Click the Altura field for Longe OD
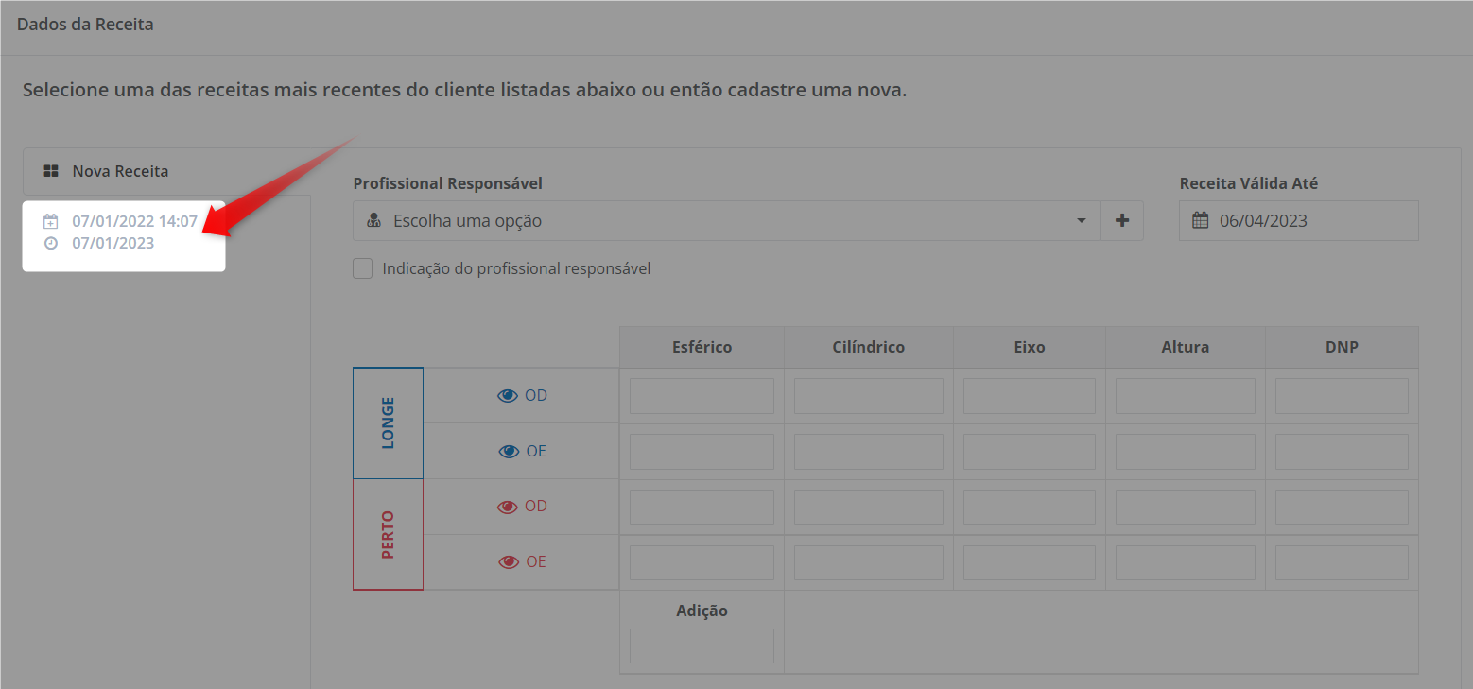 tap(1186, 396)
